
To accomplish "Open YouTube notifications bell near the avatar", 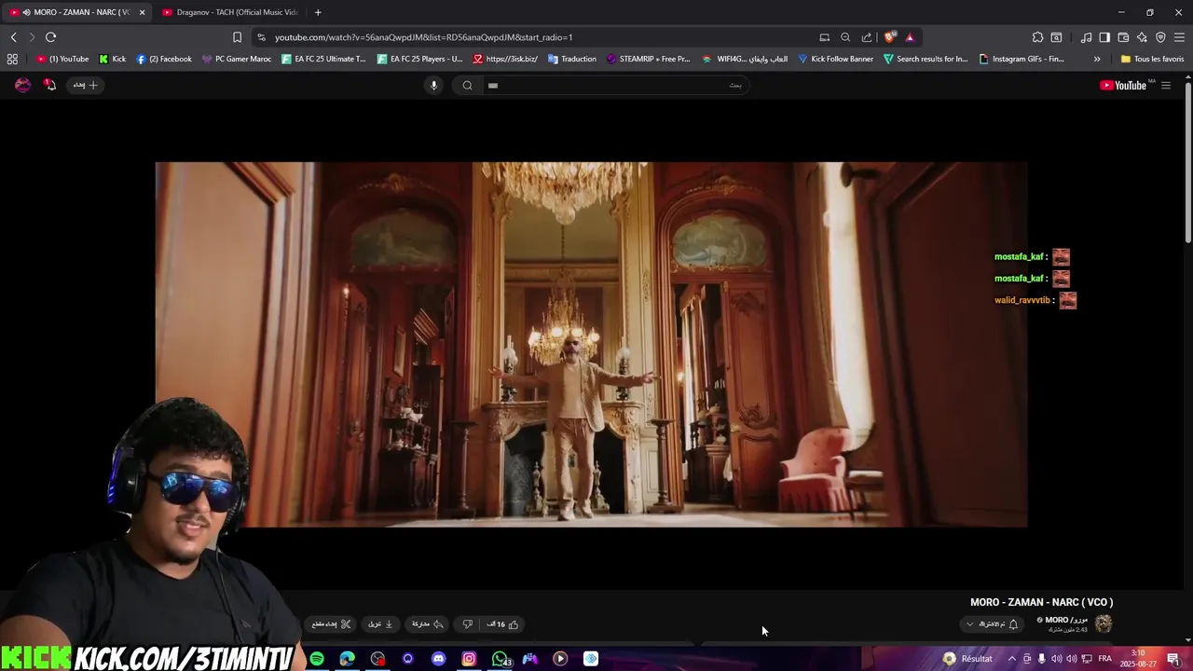I will [49, 85].
